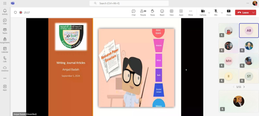Show the People participants list
259x116 pixels.
143,12
